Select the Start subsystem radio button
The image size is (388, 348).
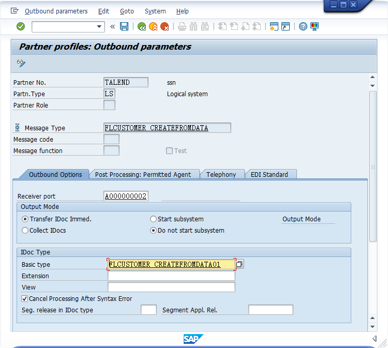tap(153, 219)
